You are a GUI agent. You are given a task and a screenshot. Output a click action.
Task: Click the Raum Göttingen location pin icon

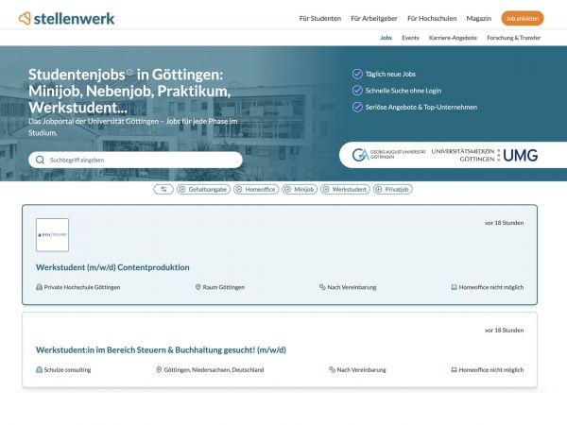(198, 287)
